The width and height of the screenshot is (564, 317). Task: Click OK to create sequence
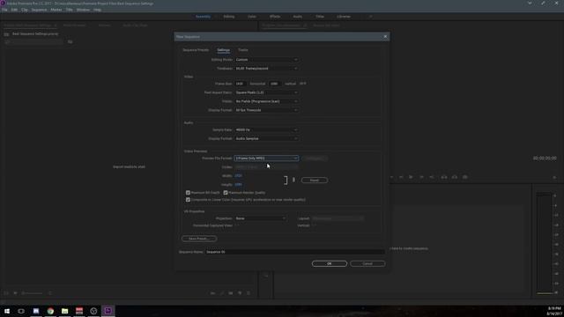pyautogui.click(x=329, y=264)
